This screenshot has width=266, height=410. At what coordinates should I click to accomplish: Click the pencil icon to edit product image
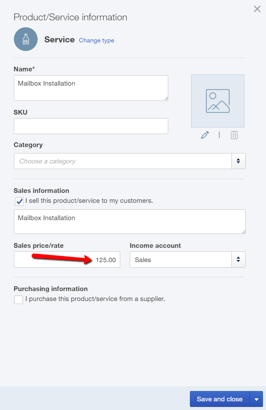pyautogui.click(x=205, y=135)
